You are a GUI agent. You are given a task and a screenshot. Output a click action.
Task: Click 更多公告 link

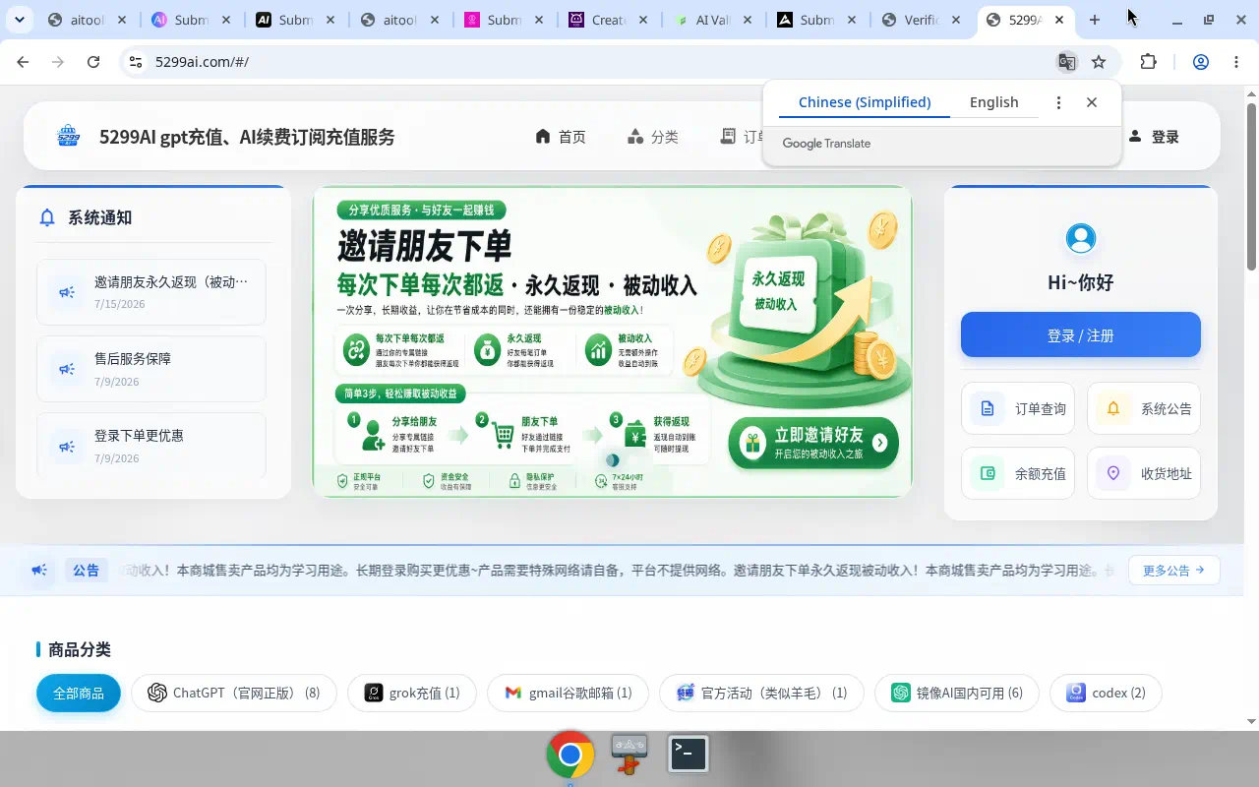1174,570
